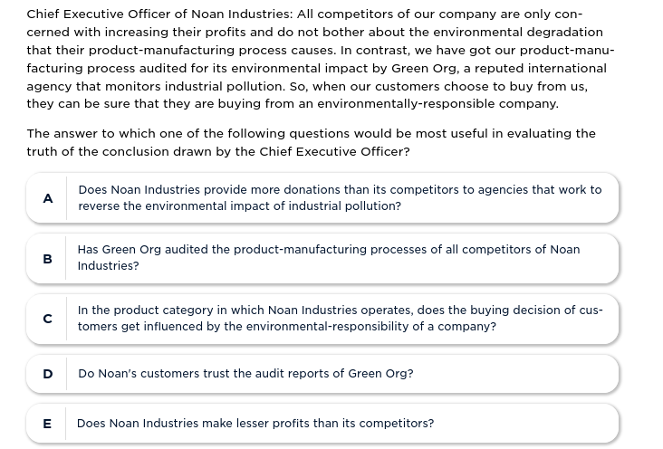Pick answer about trusting Green Org audit reports

[x=245, y=374]
